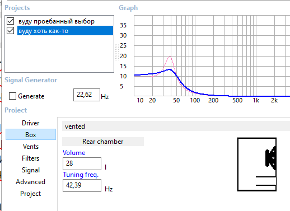Click the vented box diagram image
This screenshot has width=290, height=211.
coord(257,165)
